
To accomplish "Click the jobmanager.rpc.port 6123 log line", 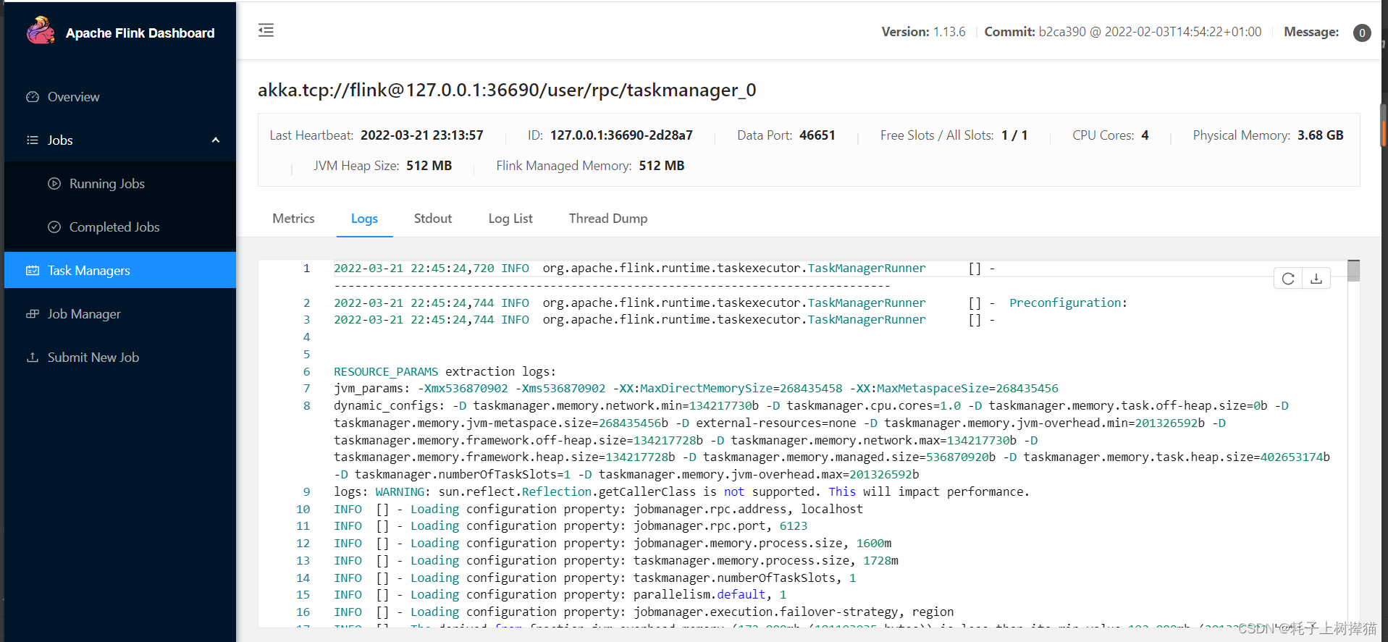I will pos(571,526).
